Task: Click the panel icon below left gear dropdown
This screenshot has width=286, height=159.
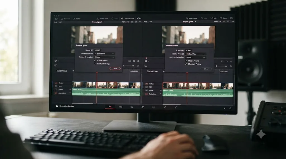Action: point(56,65)
